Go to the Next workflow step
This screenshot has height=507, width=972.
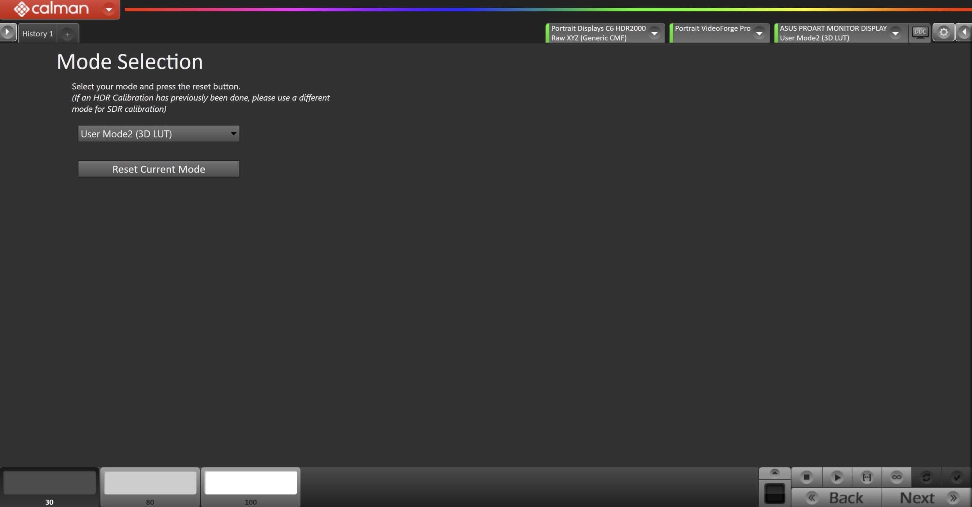pos(926,498)
